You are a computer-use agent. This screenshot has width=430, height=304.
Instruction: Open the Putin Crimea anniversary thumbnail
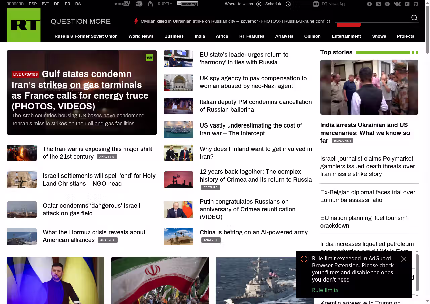[178, 210]
